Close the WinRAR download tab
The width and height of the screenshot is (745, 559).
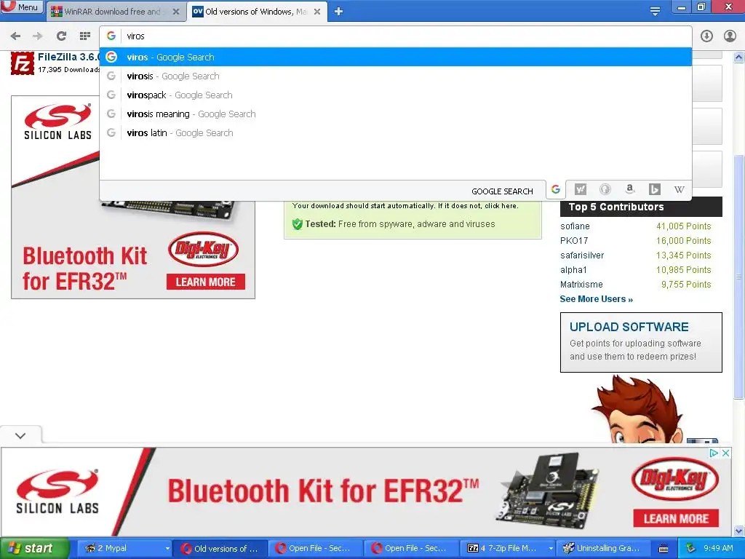(x=176, y=12)
